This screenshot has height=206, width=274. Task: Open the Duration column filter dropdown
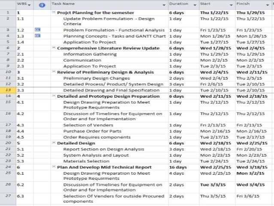pos(195,5)
